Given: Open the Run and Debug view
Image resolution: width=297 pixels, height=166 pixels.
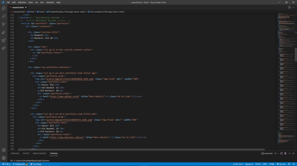Looking at the screenshot, I should click(x=4, y=32).
